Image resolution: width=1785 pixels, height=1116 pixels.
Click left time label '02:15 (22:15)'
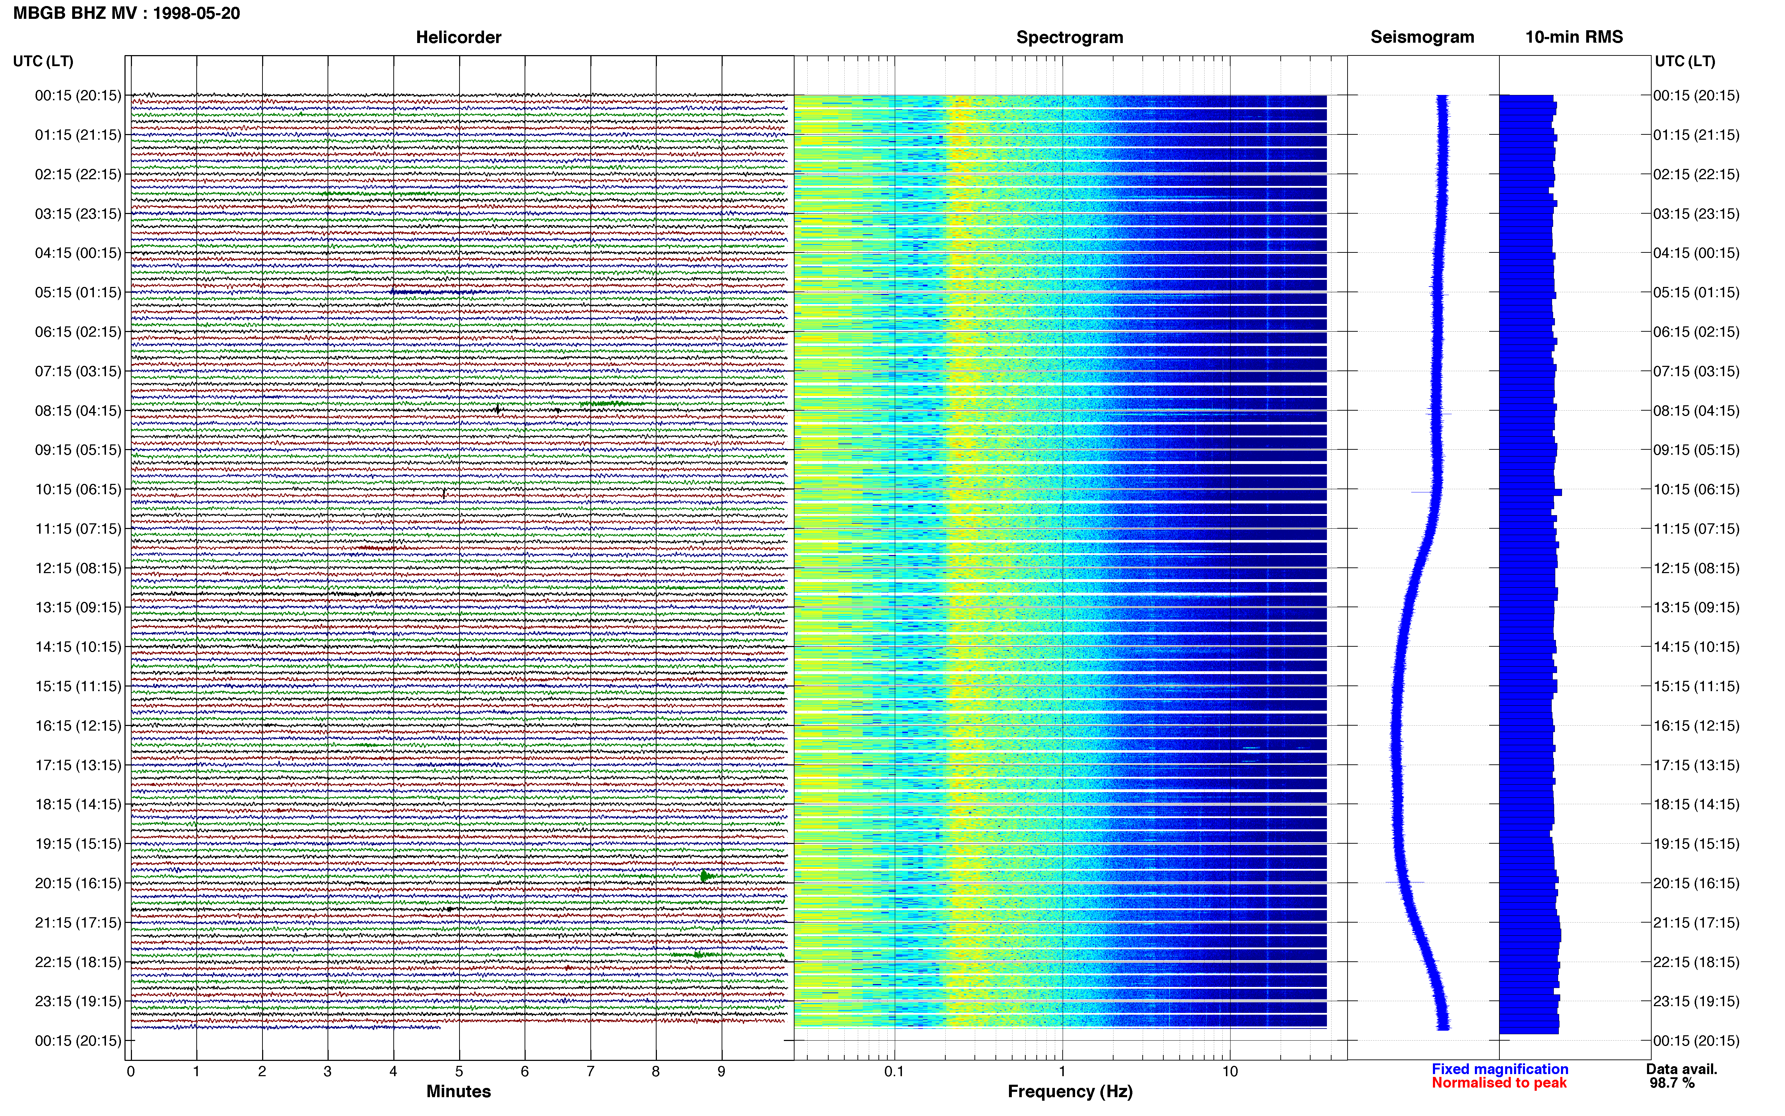point(78,174)
